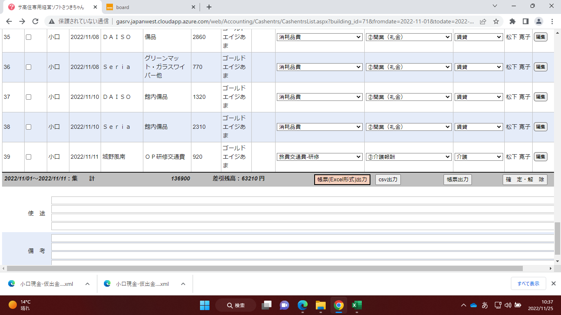The width and height of the screenshot is (561, 315).
Task: Open the new tab plus button
Action: pyautogui.click(x=209, y=7)
